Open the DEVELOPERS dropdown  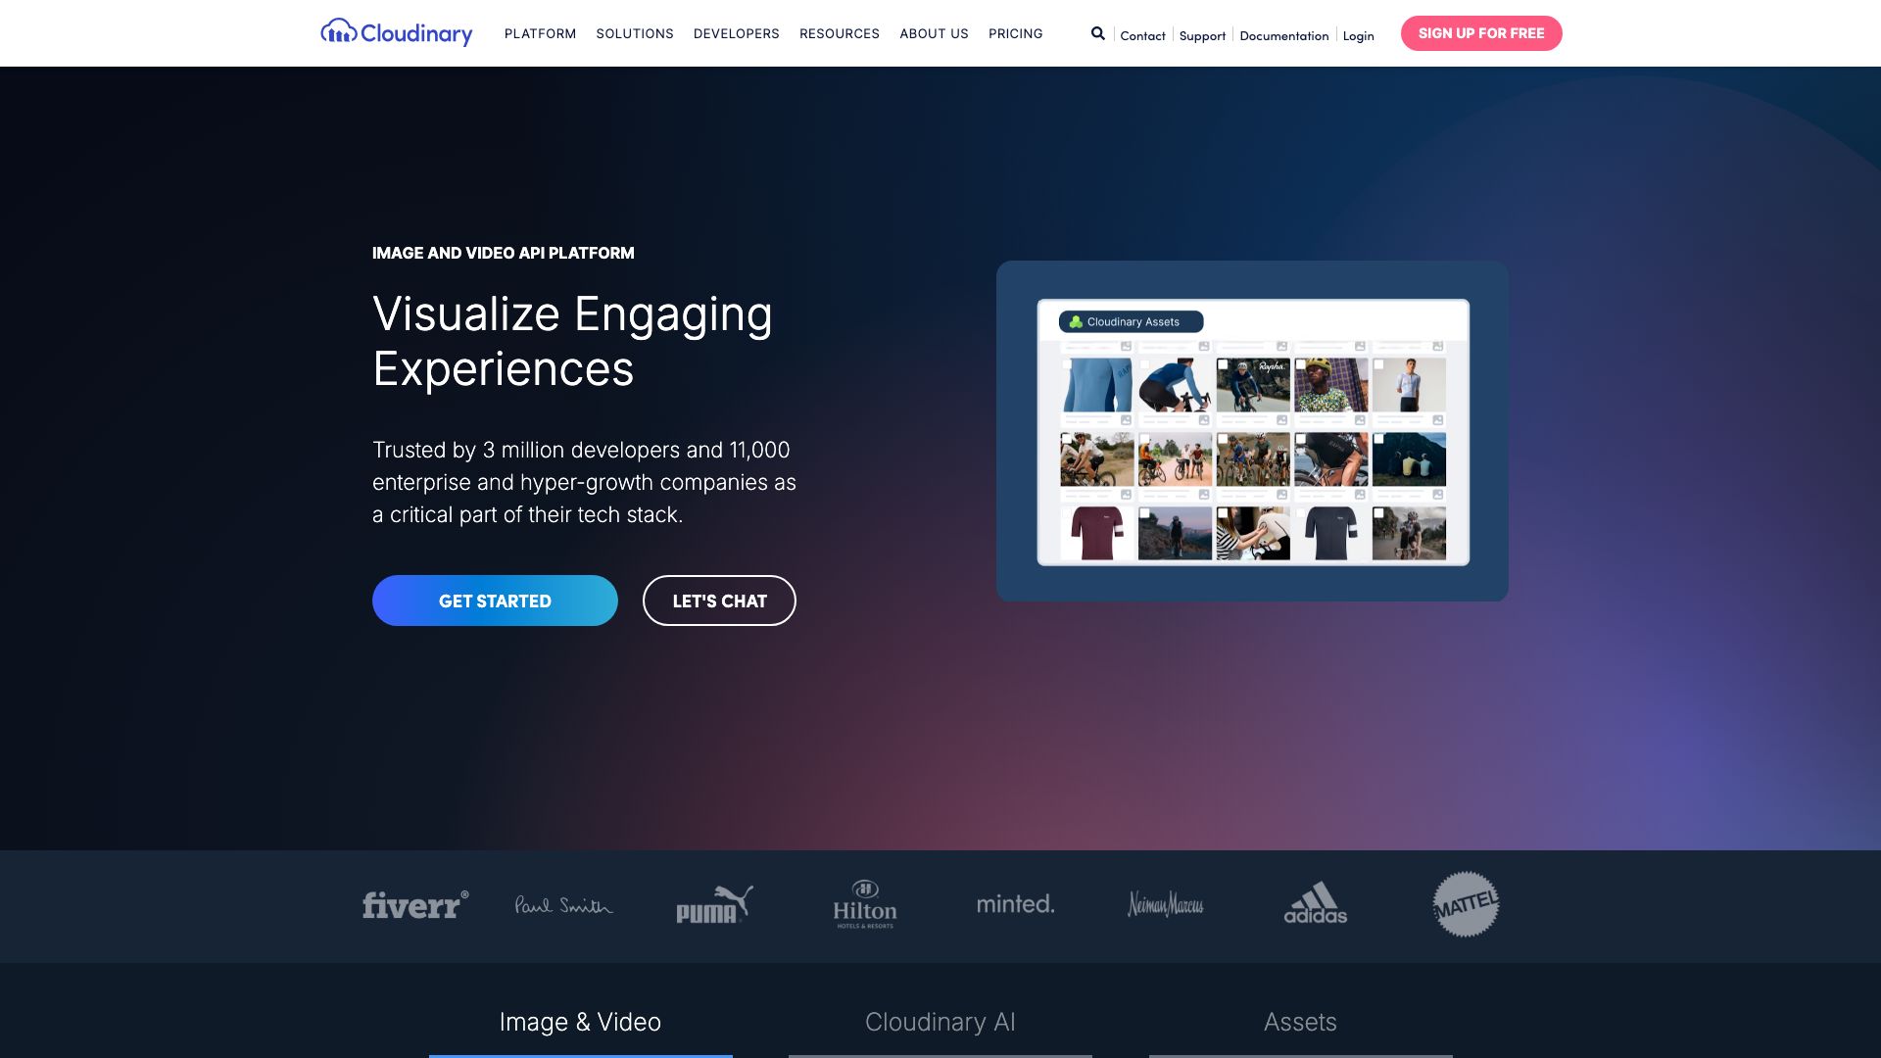(736, 33)
